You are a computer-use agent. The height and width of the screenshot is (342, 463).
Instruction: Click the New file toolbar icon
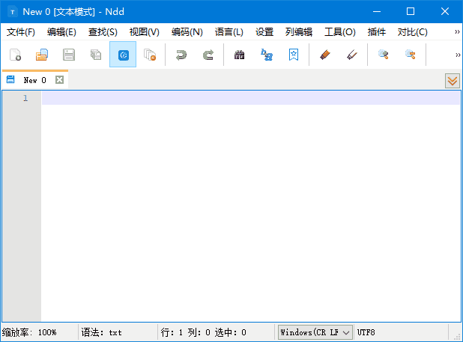[x=15, y=55]
